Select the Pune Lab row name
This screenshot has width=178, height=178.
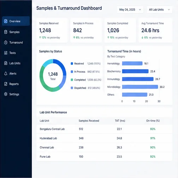45,157
